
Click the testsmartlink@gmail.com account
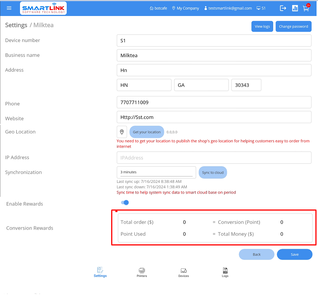(x=228, y=8)
